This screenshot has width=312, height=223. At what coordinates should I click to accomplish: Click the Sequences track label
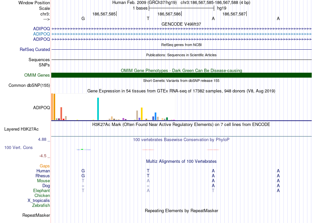coord(39,60)
